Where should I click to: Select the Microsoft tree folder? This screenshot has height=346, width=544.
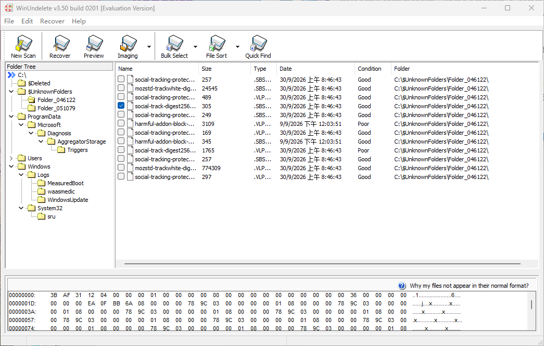(x=49, y=125)
